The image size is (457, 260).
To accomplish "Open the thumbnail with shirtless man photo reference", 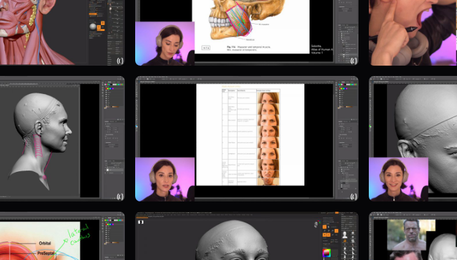I will click(413, 236).
